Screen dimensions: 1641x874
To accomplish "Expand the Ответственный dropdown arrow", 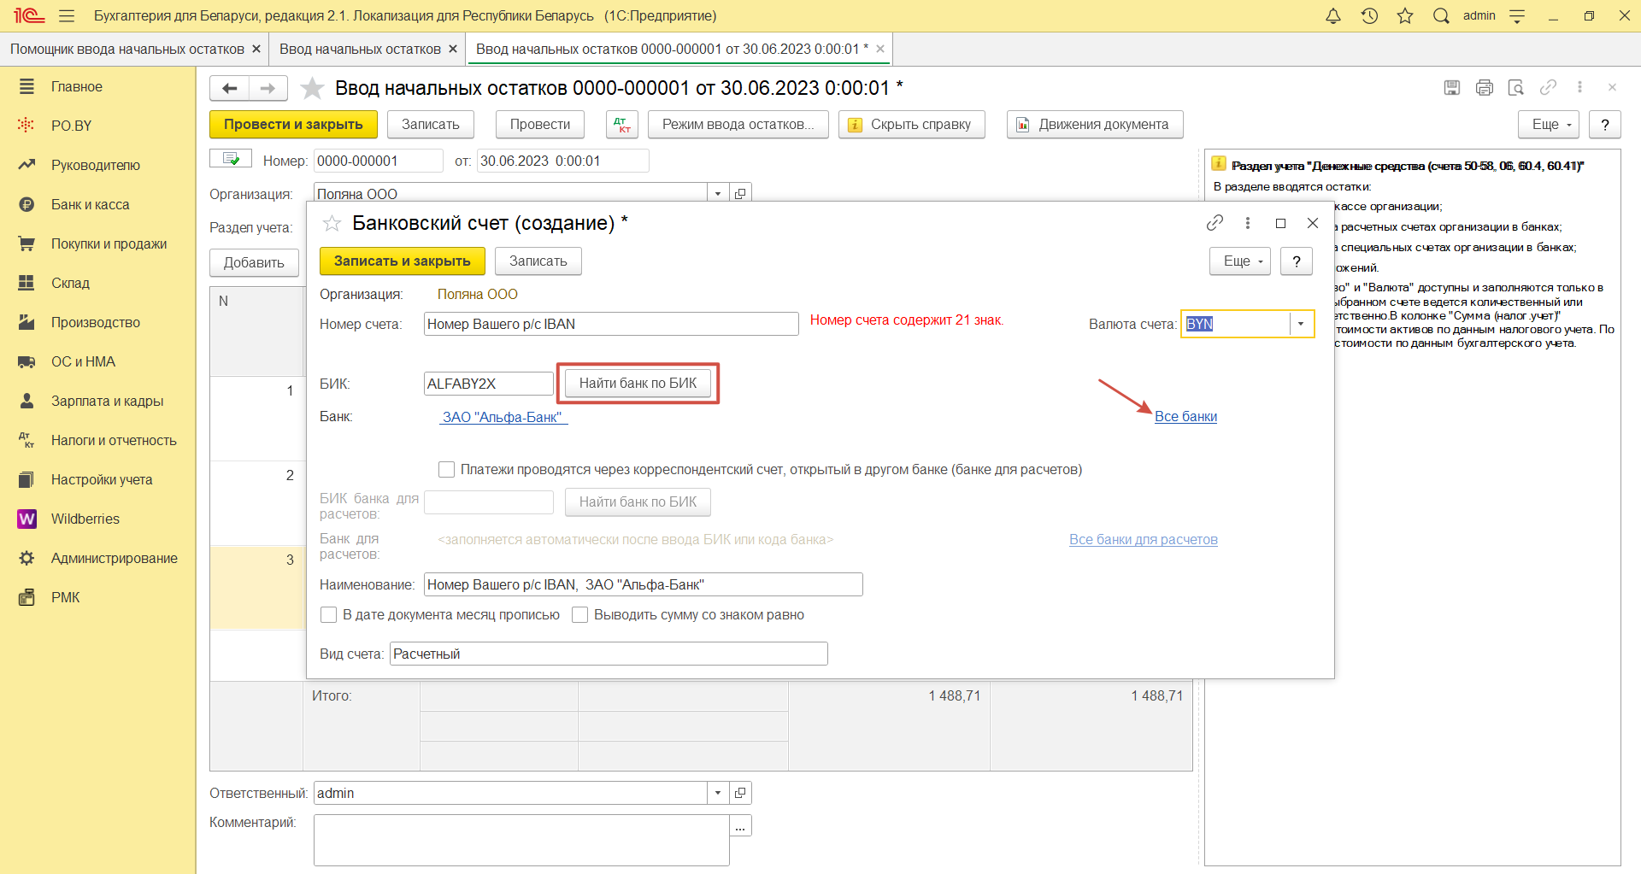I will point(718,793).
